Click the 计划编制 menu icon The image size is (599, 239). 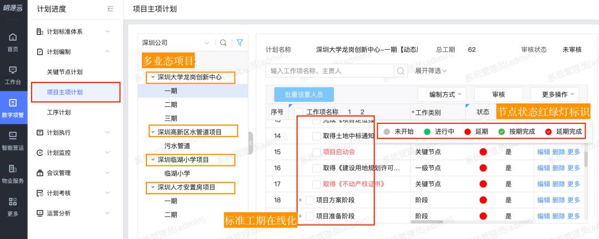click(40, 52)
